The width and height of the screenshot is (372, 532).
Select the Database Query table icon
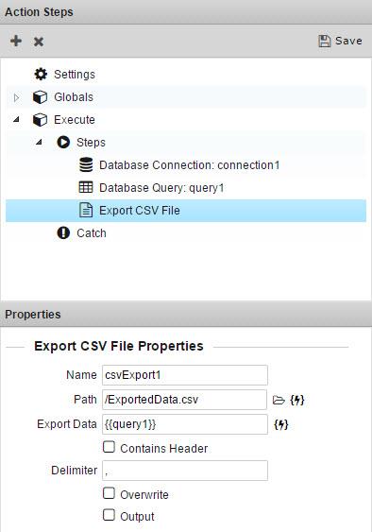[86, 187]
